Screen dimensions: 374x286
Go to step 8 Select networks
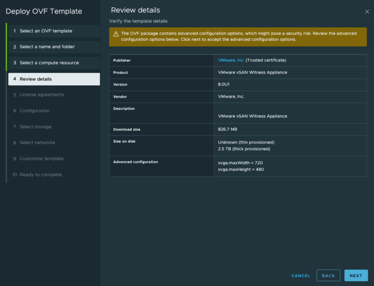(37, 143)
